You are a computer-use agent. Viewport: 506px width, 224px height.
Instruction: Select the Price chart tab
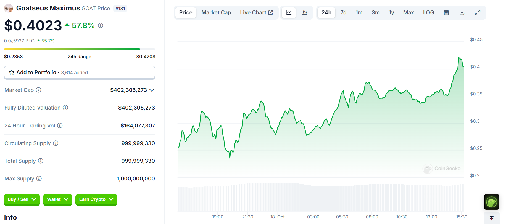(x=186, y=12)
